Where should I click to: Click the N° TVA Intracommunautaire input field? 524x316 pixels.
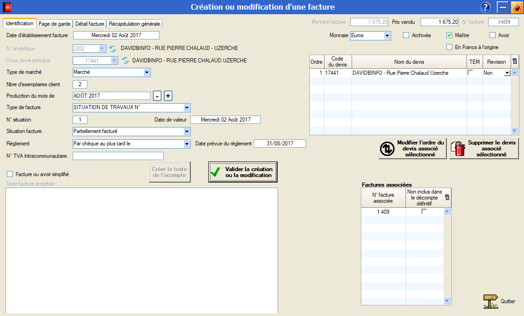(118, 156)
